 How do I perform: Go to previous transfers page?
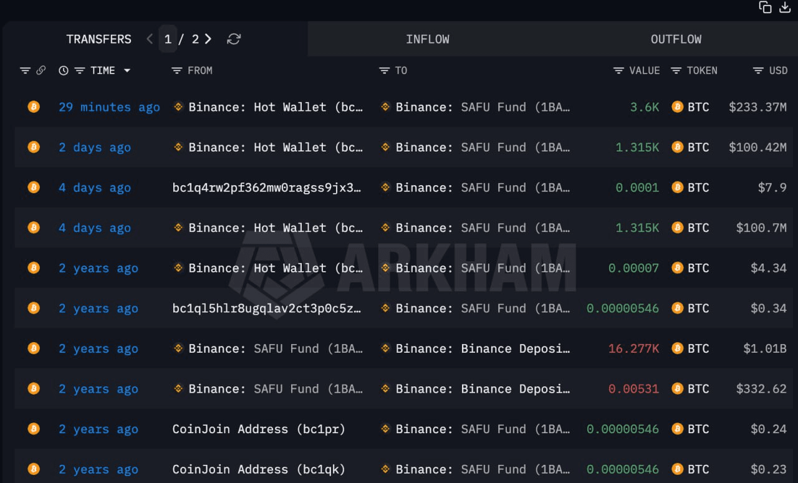[150, 39]
